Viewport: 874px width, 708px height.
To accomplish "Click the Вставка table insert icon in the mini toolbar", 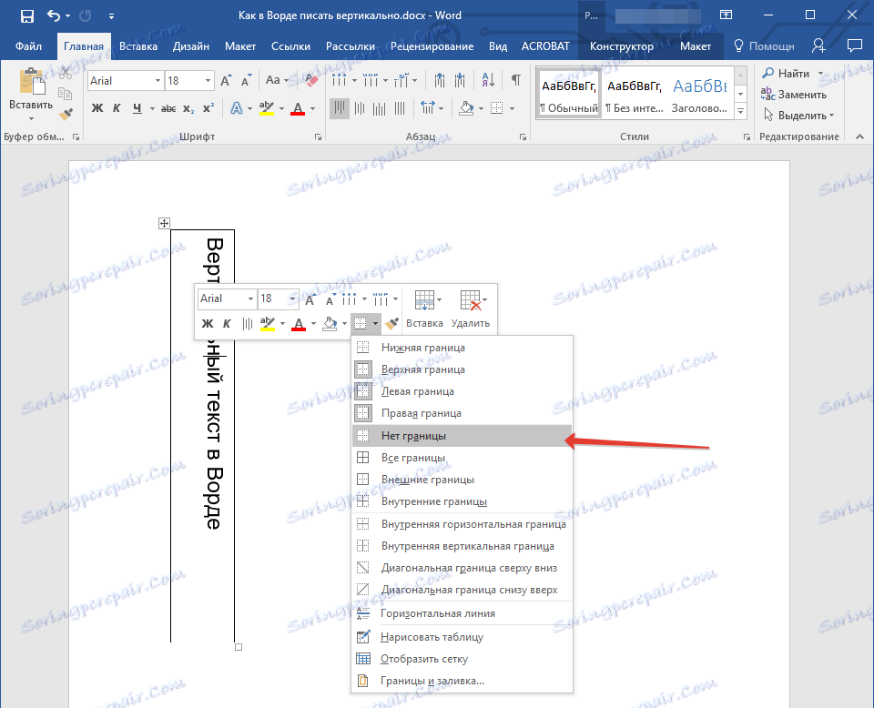I will coord(423,300).
